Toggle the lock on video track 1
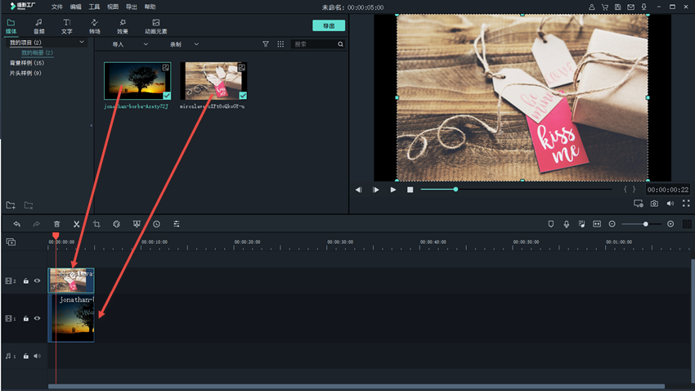Screen dimensions: 695x391 (25, 318)
